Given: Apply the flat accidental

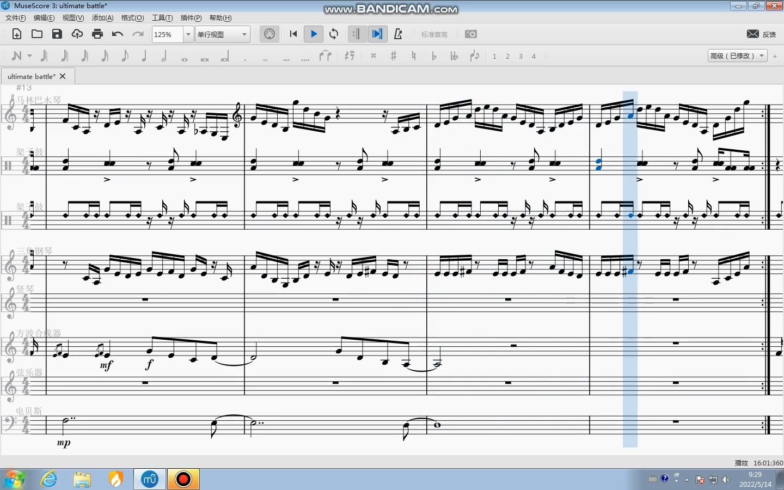Looking at the screenshot, I should coord(434,56).
